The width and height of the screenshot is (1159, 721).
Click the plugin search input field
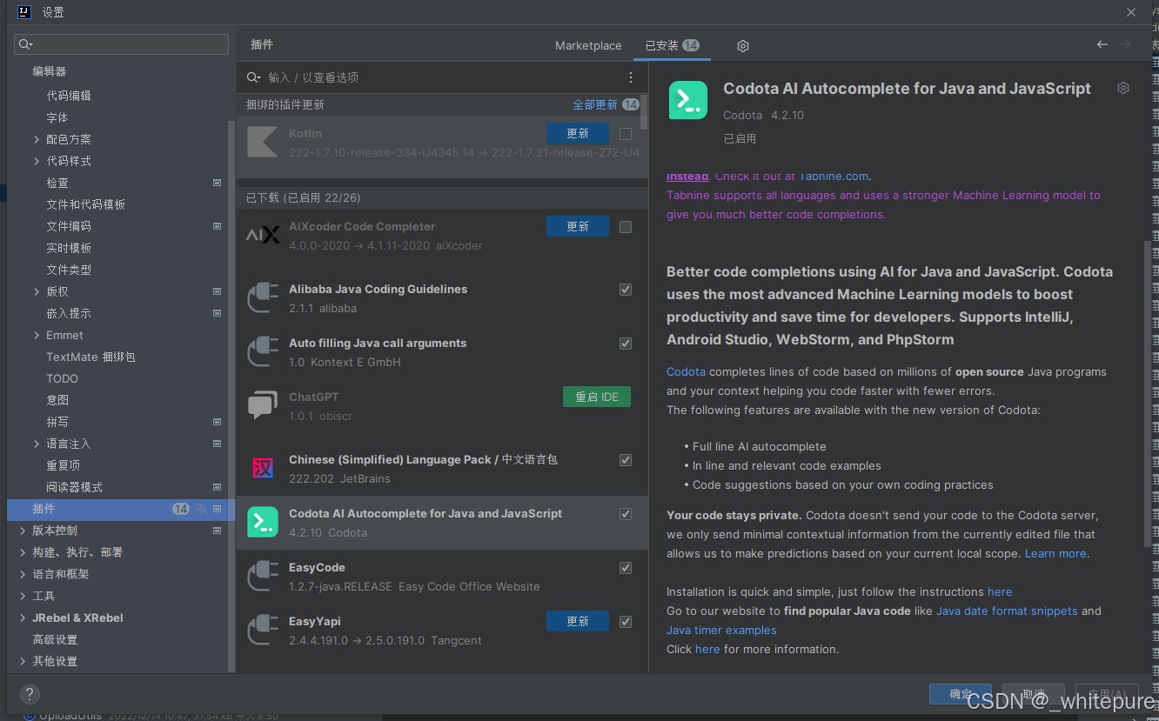pos(442,77)
